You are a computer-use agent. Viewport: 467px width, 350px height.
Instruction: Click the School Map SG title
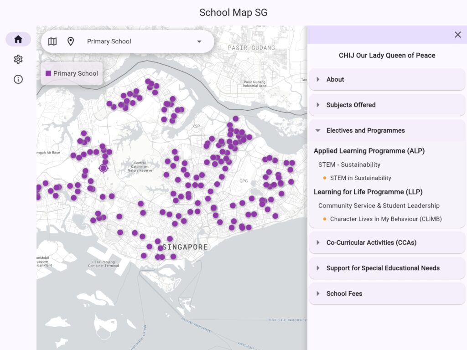click(x=233, y=12)
